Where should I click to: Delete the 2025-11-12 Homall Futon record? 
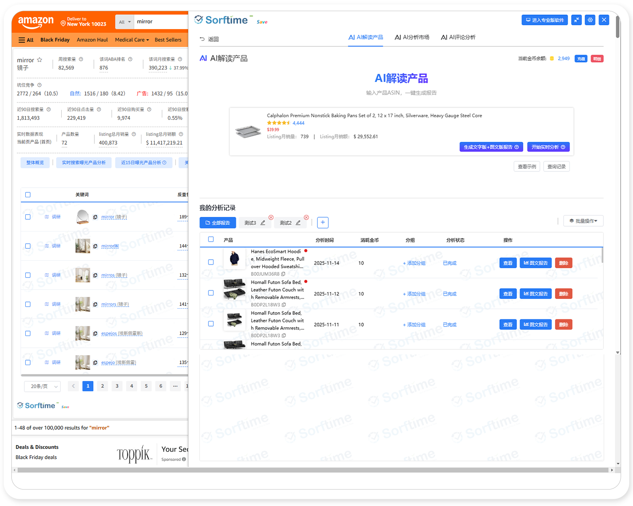tap(563, 294)
